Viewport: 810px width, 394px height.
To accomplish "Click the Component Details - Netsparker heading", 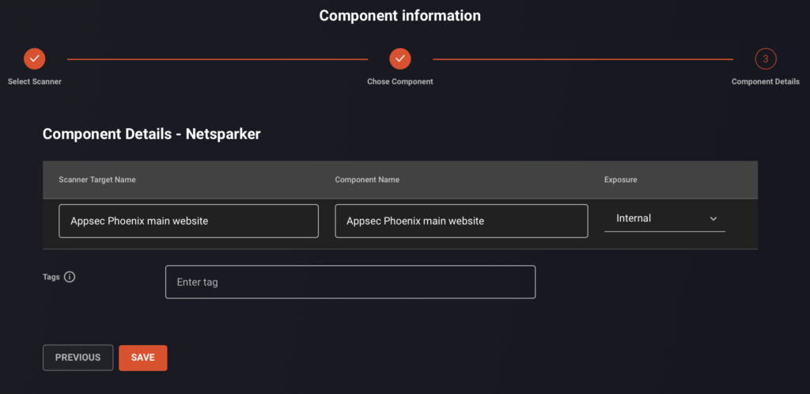I will 151,134.
